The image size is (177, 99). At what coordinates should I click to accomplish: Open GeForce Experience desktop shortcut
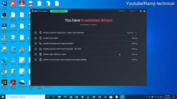(x=4, y=84)
